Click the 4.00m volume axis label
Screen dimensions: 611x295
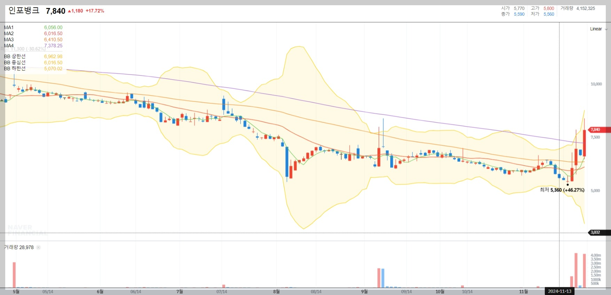(x=596, y=255)
